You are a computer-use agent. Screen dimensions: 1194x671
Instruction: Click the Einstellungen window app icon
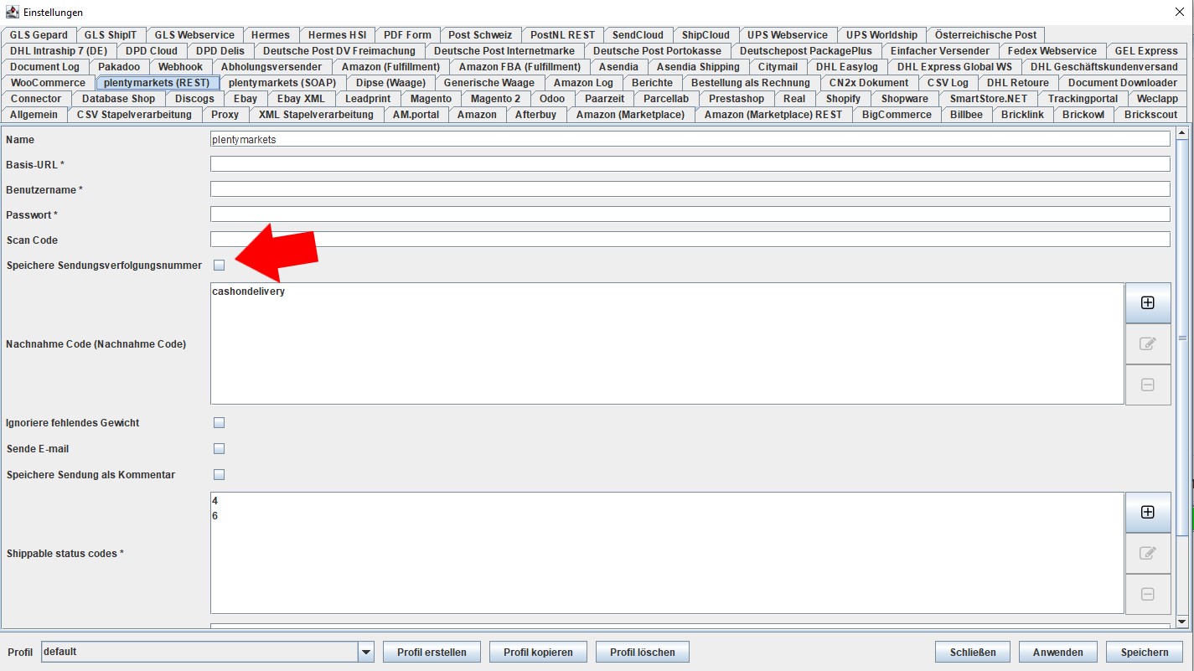[x=13, y=12]
